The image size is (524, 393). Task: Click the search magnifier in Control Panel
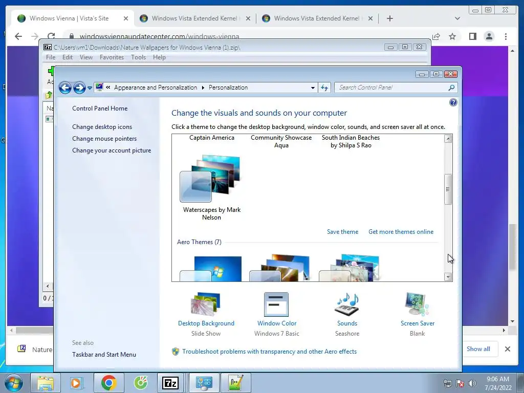451,88
